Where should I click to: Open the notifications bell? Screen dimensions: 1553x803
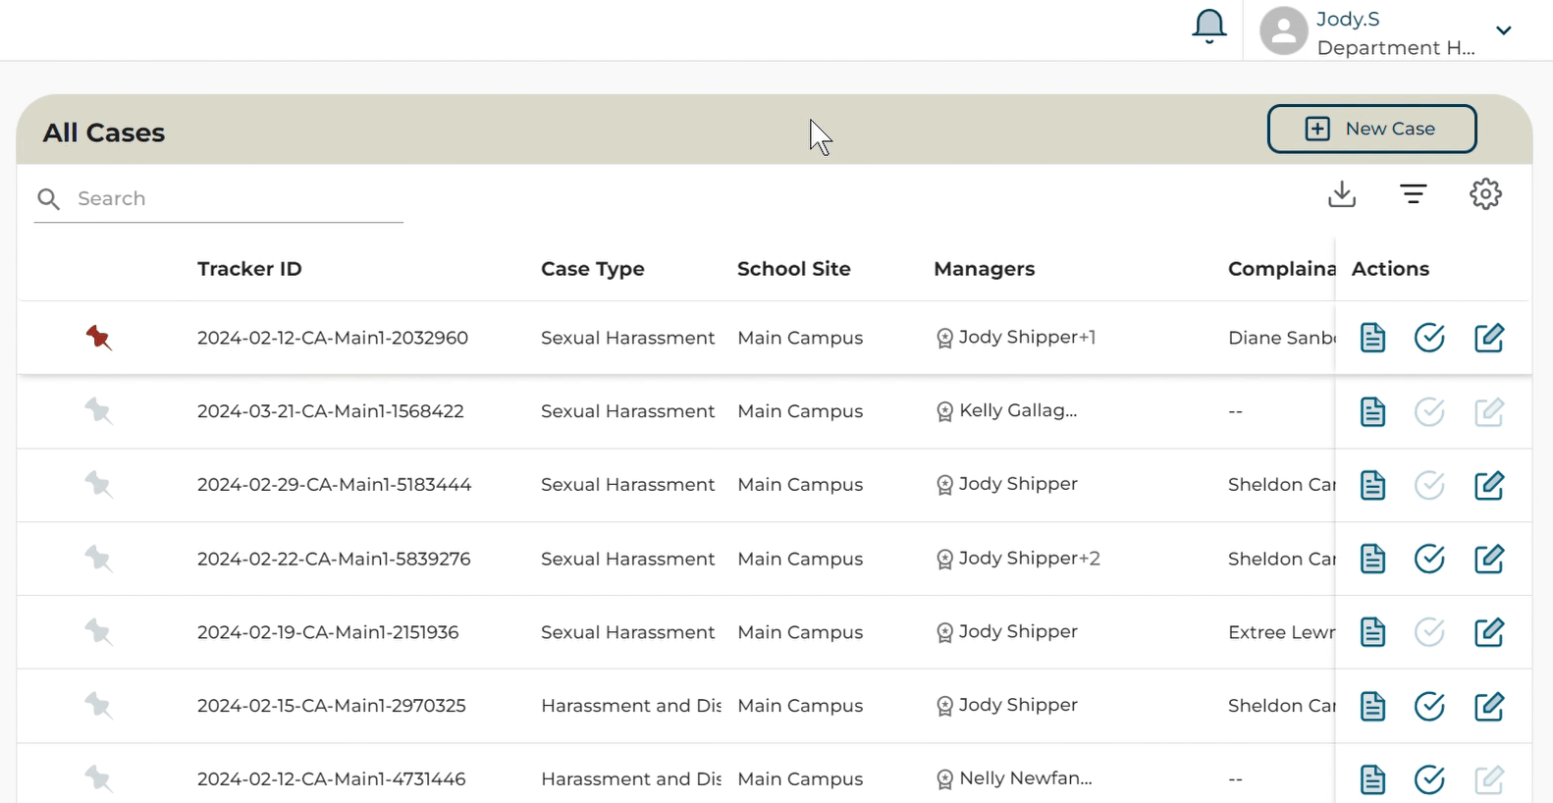click(x=1208, y=27)
